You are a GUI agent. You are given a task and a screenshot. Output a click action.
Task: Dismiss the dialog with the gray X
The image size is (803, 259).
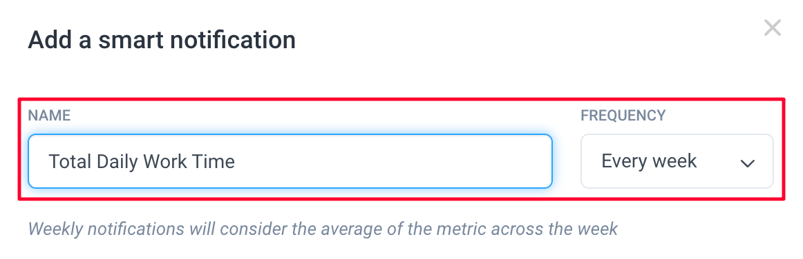click(773, 28)
